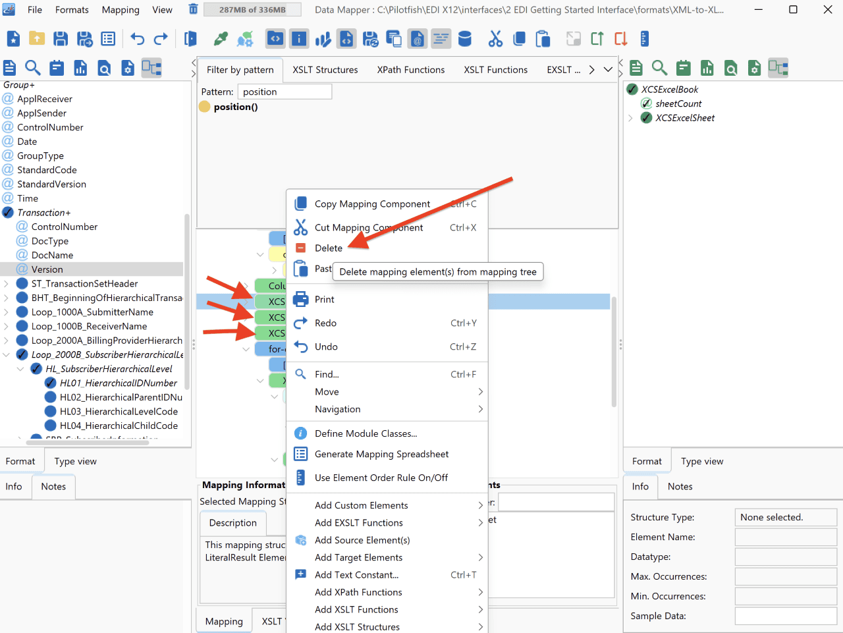This screenshot has height=633, width=843.
Task: Click the blue document-gear source panel icon
Action: tap(128, 68)
